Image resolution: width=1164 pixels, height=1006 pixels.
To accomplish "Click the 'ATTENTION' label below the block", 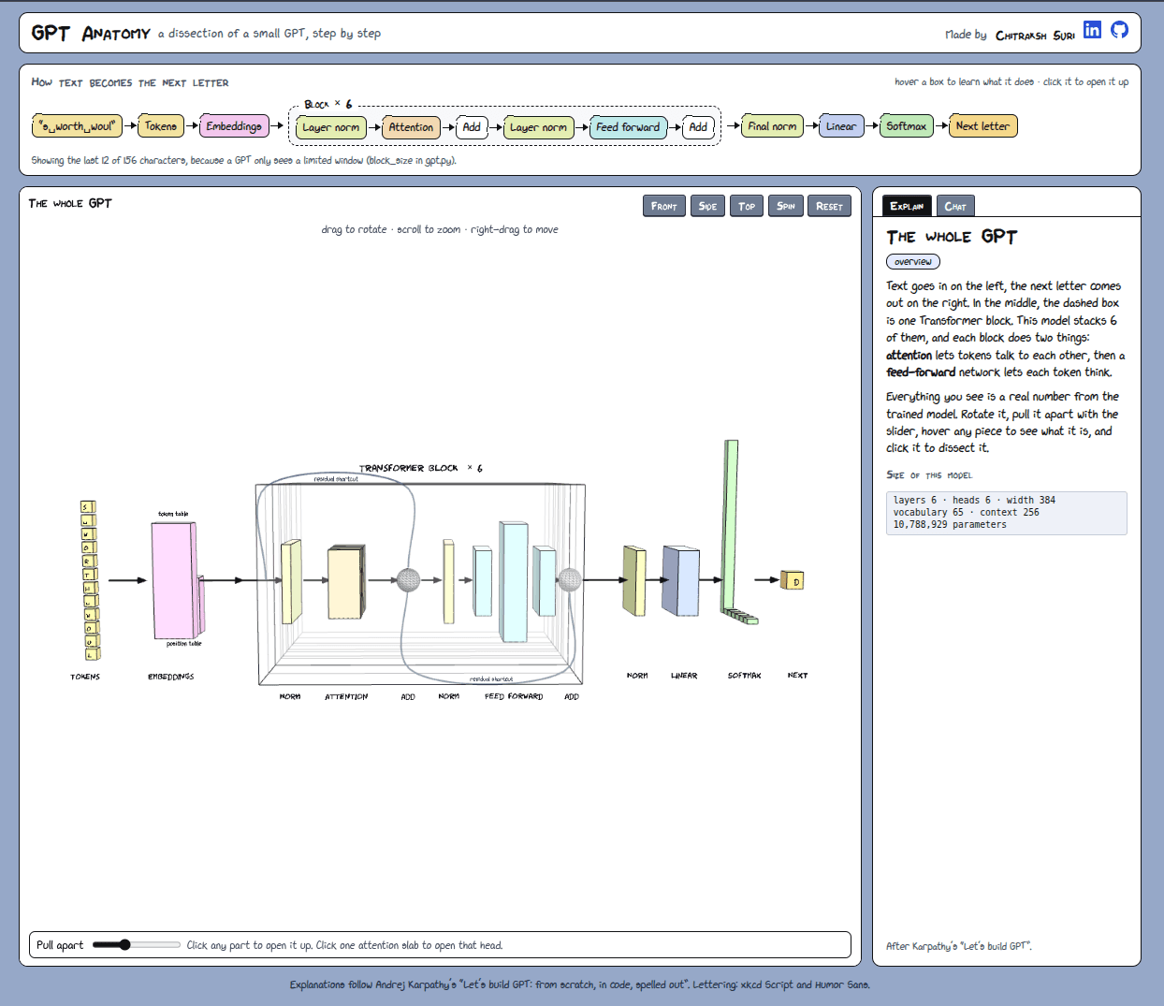I will tap(346, 696).
